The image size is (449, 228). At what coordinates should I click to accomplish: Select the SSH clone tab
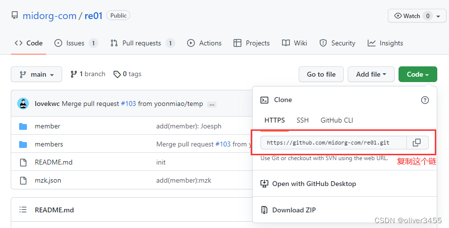coord(303,121)
